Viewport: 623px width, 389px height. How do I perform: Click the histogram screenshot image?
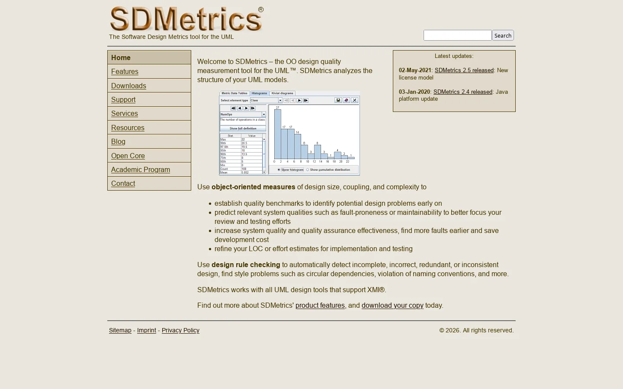(x=289, y=133)
